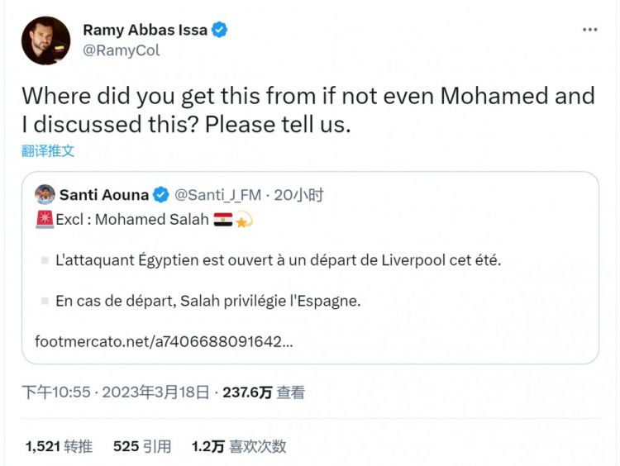
Task: Click the 下午10:55 · 2023年3月18日 timestamp
Action: click(x=114, y=392)
